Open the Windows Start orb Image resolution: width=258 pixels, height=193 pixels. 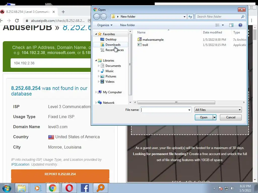pos(7,188)
